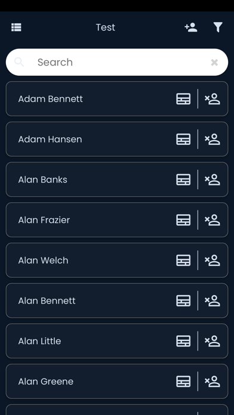Screen dimensions: 234x415
Task: Click into the Search input field
Action: [117, 62]
